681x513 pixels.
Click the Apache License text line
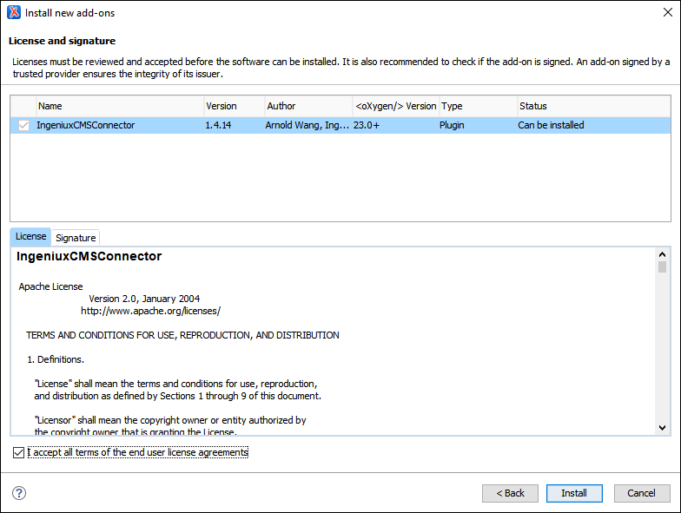(x=50, y=286)
